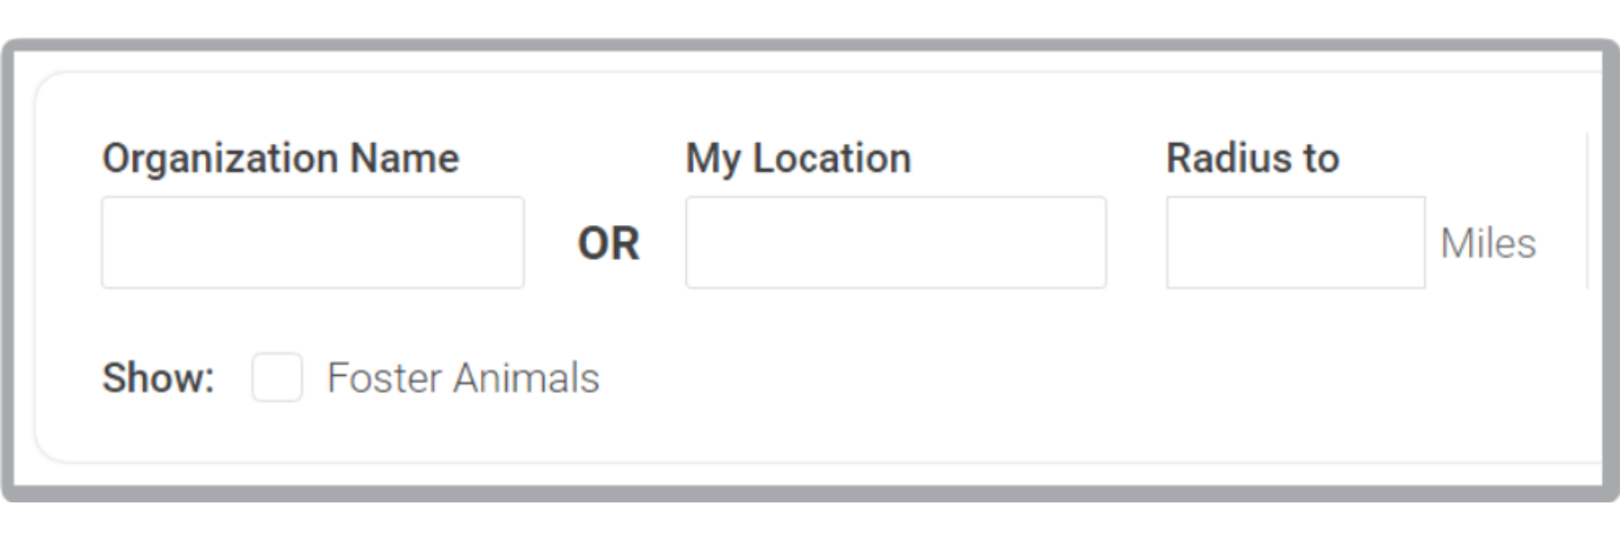Image resolution: width=1620 pixels, height=540 pixels.
Task: Activate the text box under Organization Name
Action: [x=312, y=243]
